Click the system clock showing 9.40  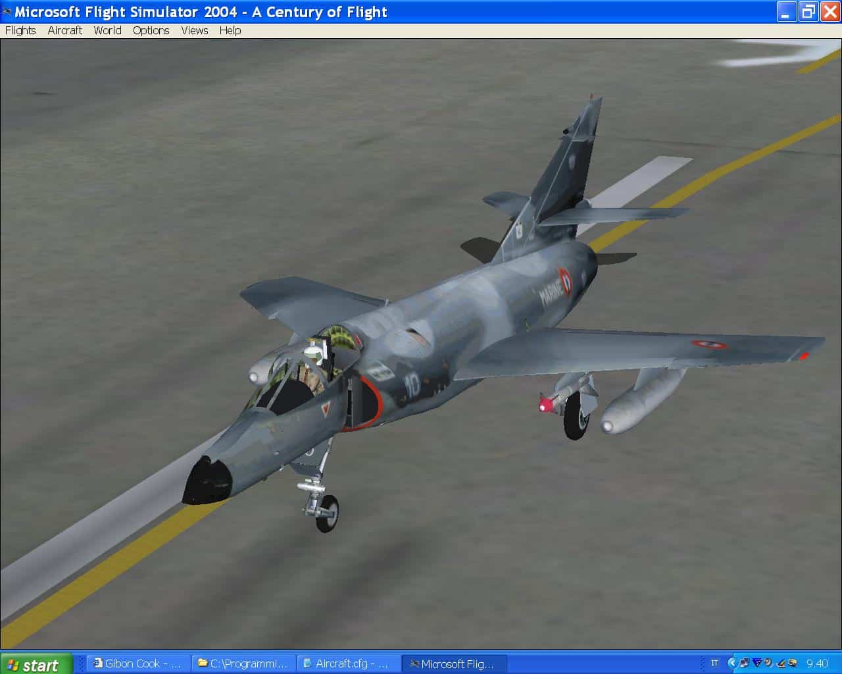(x=817, y=663)
